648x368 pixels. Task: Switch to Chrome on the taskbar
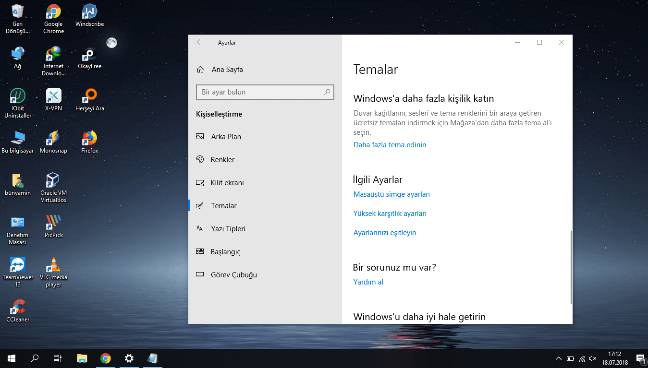pos(106,358)
